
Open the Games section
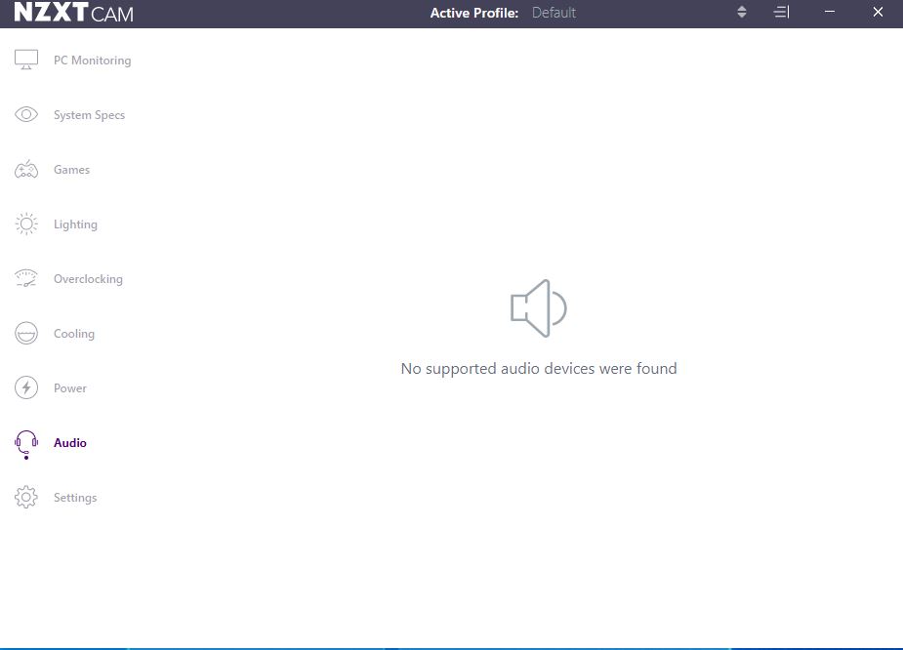point(71,170)
